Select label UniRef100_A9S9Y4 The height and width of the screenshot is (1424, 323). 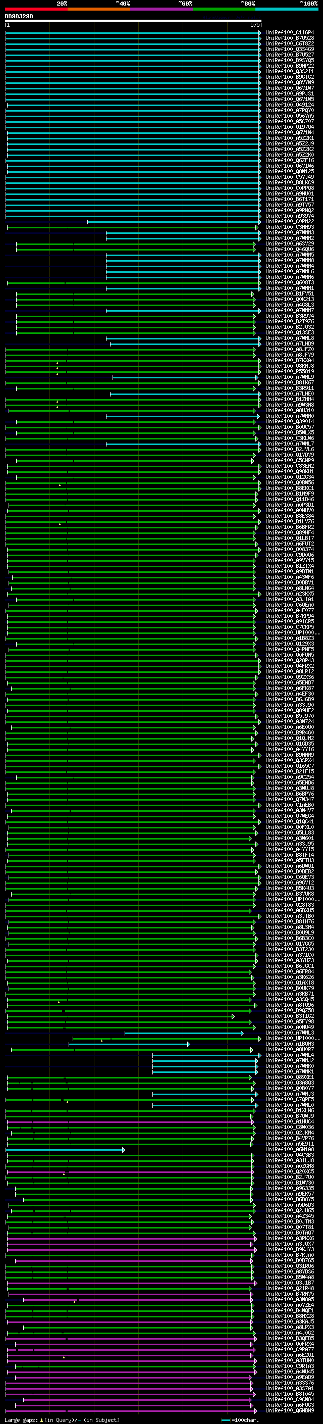point(289,216)
